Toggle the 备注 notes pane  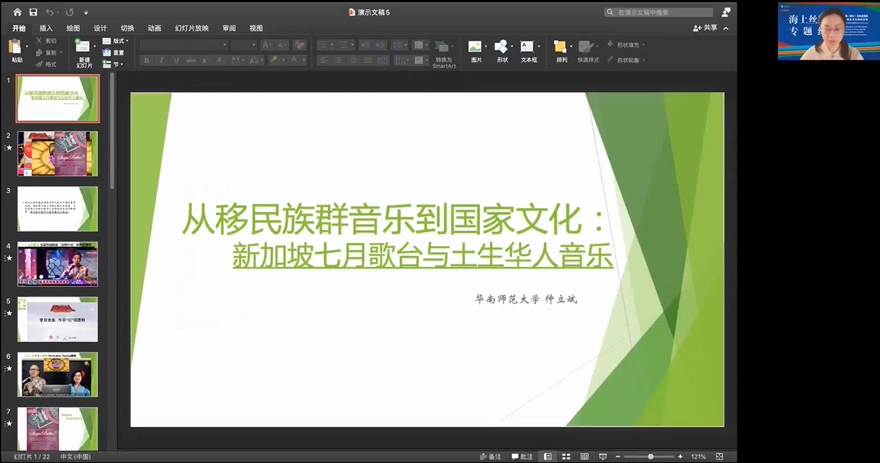490,456
